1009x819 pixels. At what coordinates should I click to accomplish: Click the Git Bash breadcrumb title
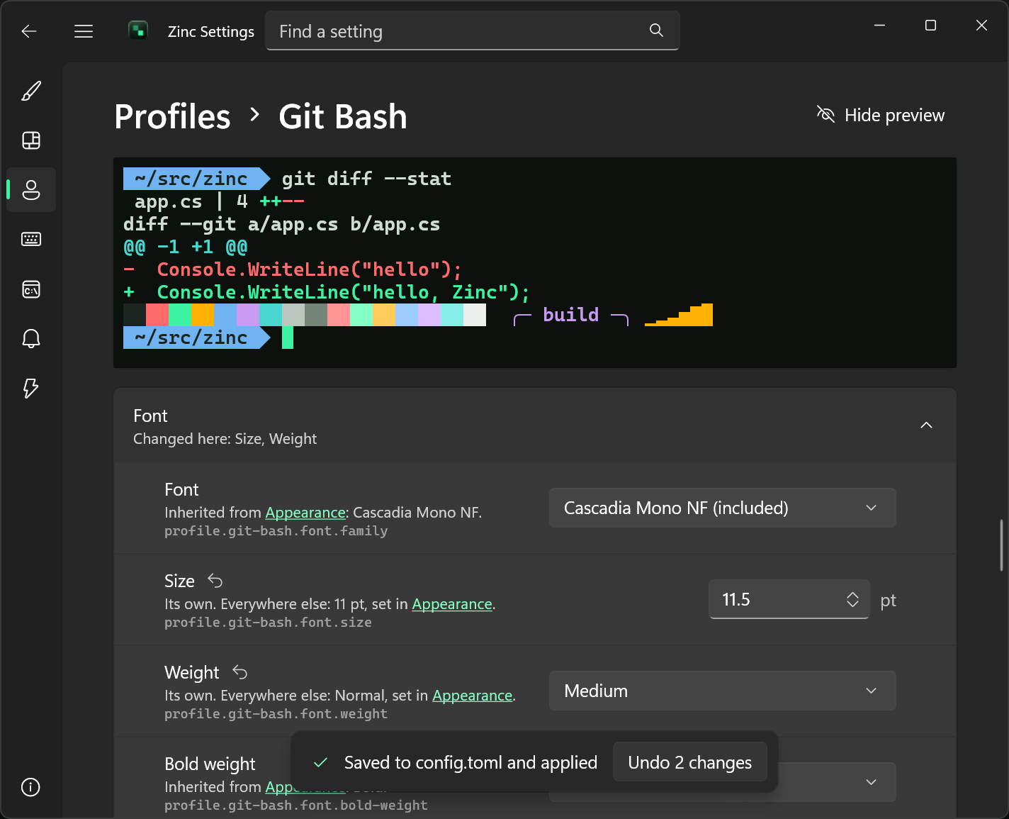[x=343, y=116]
